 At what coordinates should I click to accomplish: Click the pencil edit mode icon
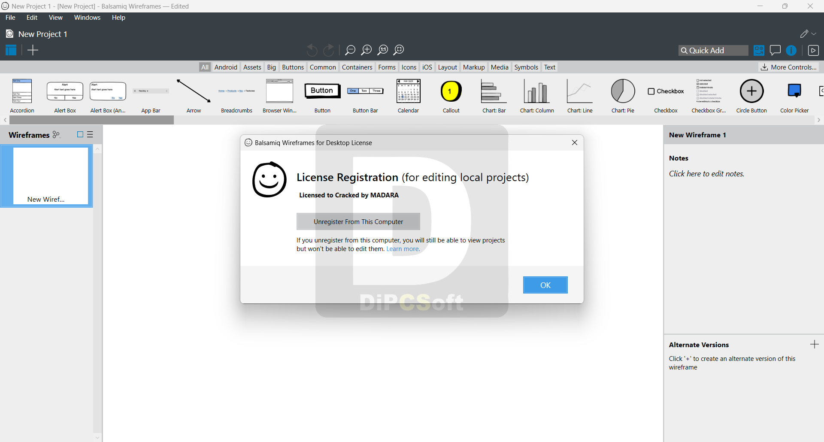(804, 34)
